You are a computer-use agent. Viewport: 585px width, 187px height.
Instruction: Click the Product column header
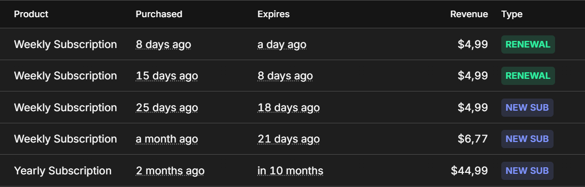point(31,14)
